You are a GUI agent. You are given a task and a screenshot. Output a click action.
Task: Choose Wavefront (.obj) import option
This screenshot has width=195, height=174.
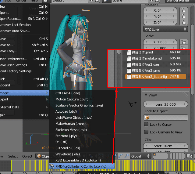point(82,154)
